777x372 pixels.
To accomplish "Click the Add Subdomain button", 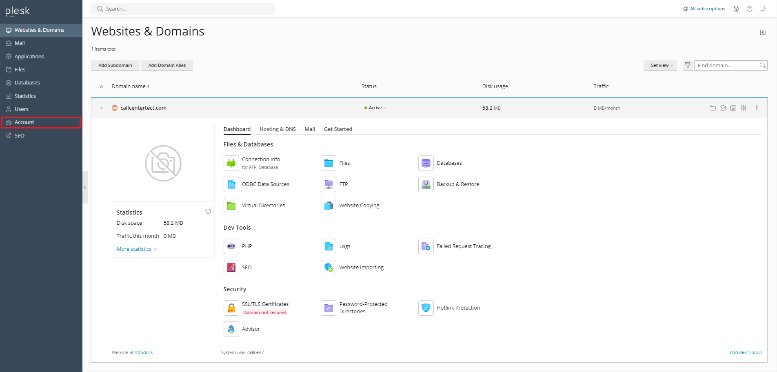I will pyautogui.click(x=115, y=65).
